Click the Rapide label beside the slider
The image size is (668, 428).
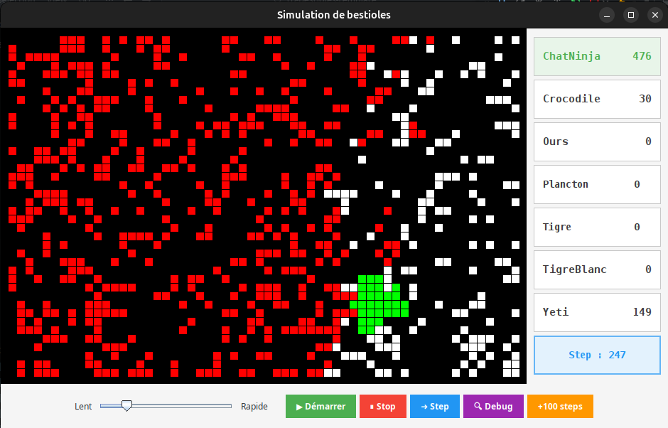tap(254, 407)
